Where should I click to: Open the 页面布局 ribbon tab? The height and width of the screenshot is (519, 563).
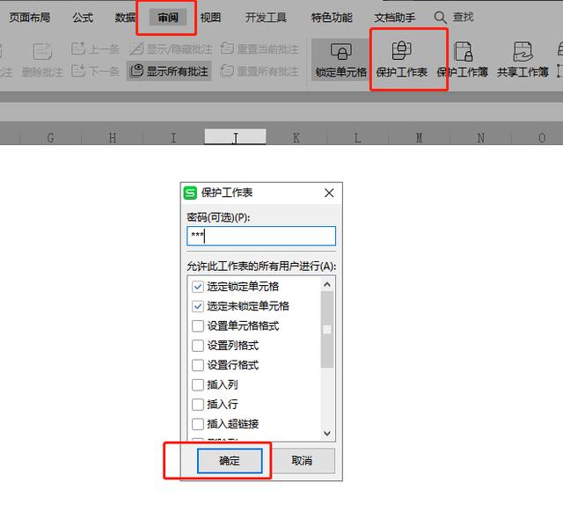[29, 18]
